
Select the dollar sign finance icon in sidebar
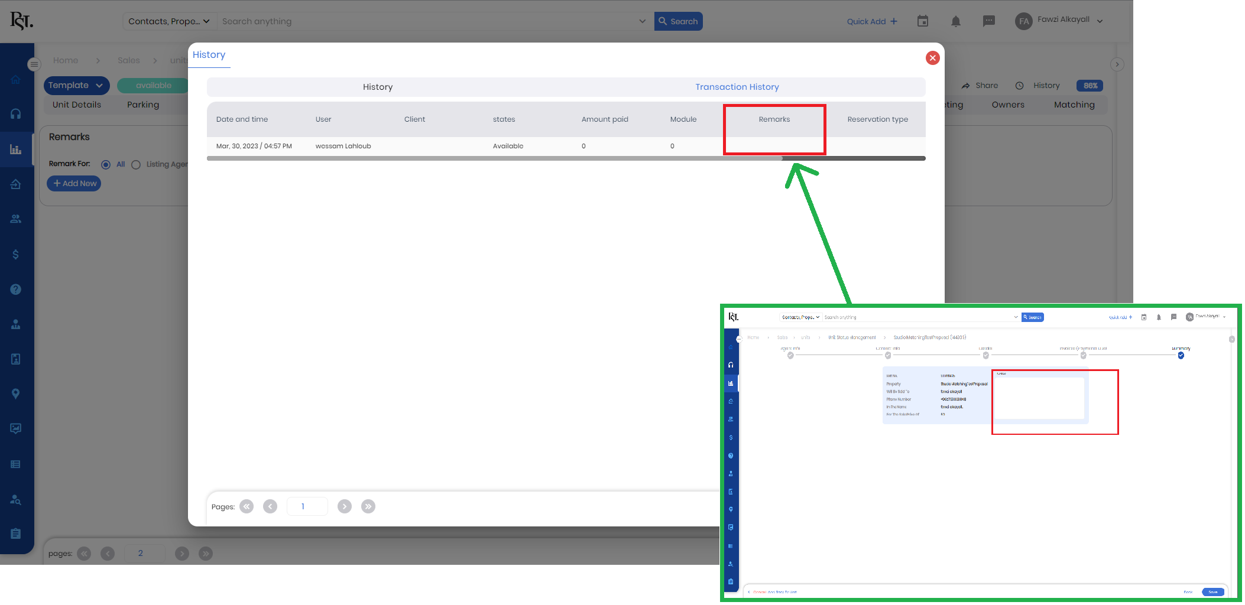(16, 254)
